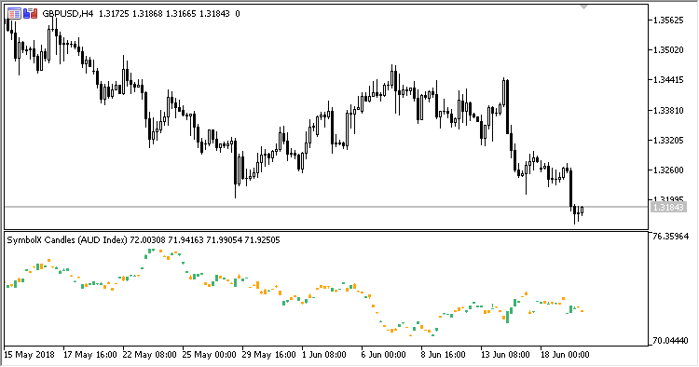Viewport: 699px width, 367px height.
Task: Click the 1.34415 price scale label
Action: (668, 80)
